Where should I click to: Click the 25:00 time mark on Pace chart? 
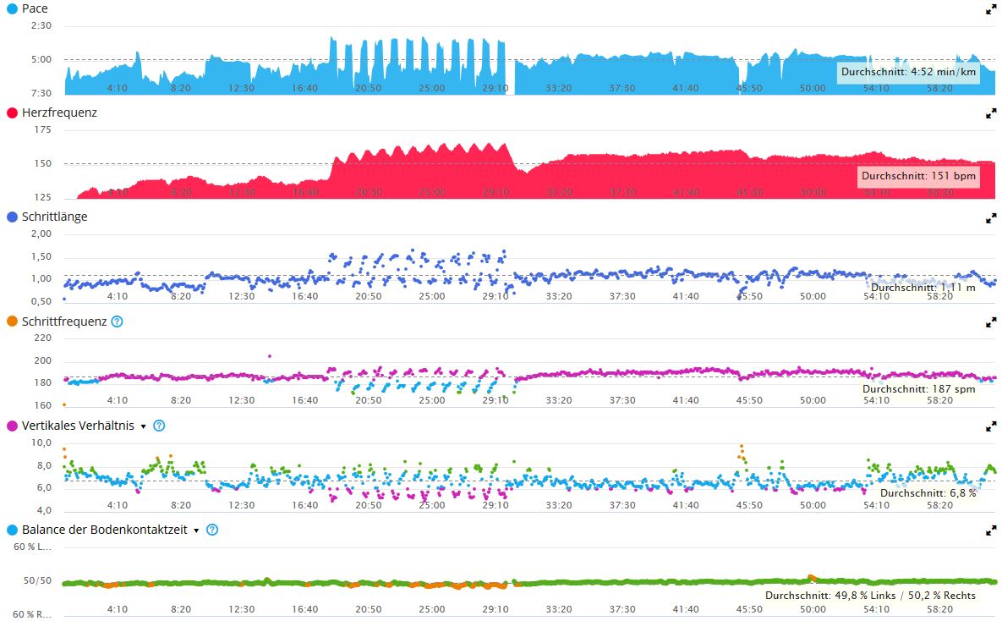(x=431, y=88)
